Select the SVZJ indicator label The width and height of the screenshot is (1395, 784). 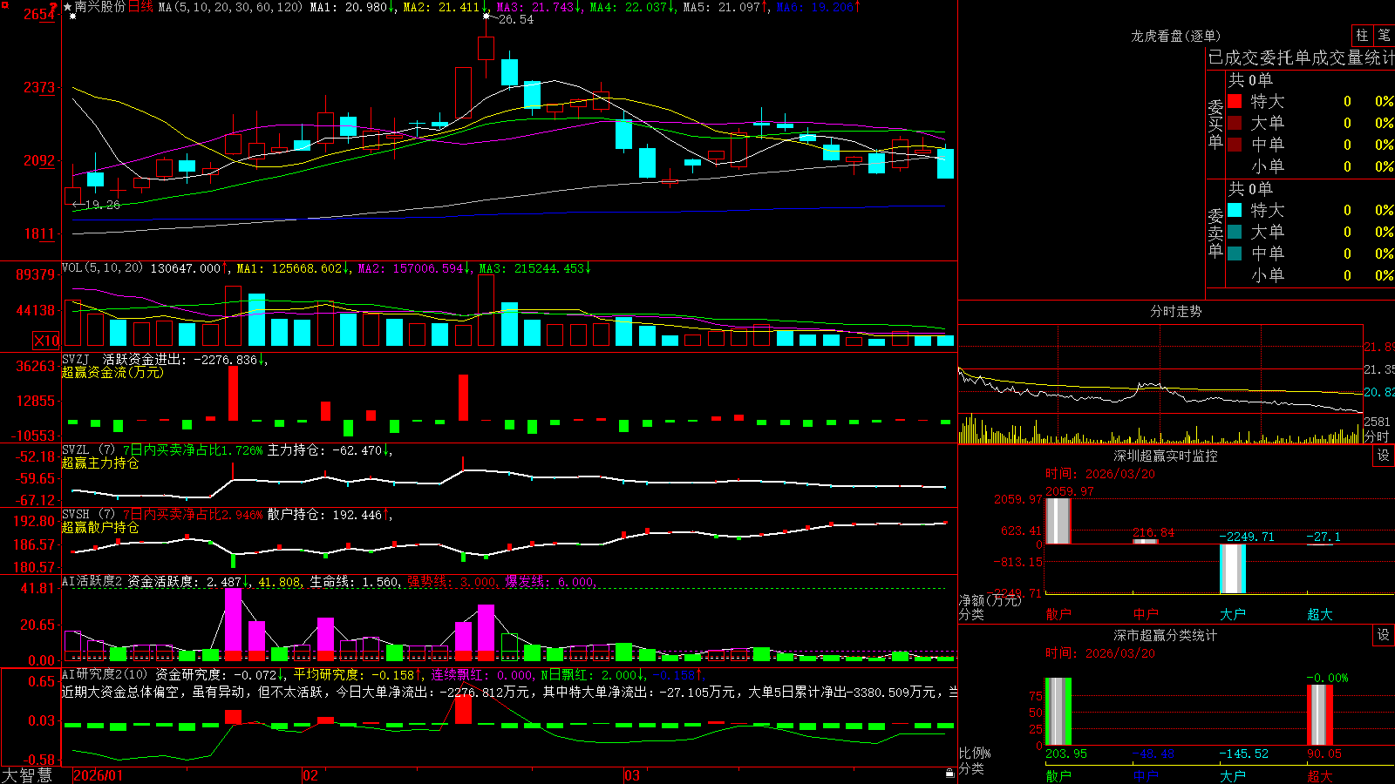[x=76, y=359]
